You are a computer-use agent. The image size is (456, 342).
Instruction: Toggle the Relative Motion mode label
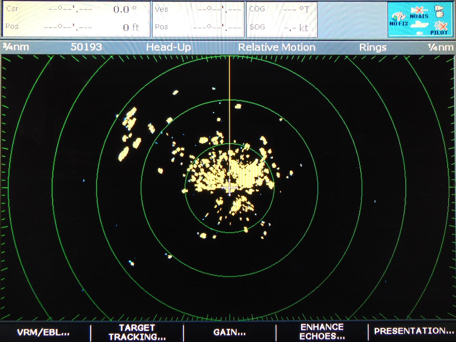coord(277,47)
